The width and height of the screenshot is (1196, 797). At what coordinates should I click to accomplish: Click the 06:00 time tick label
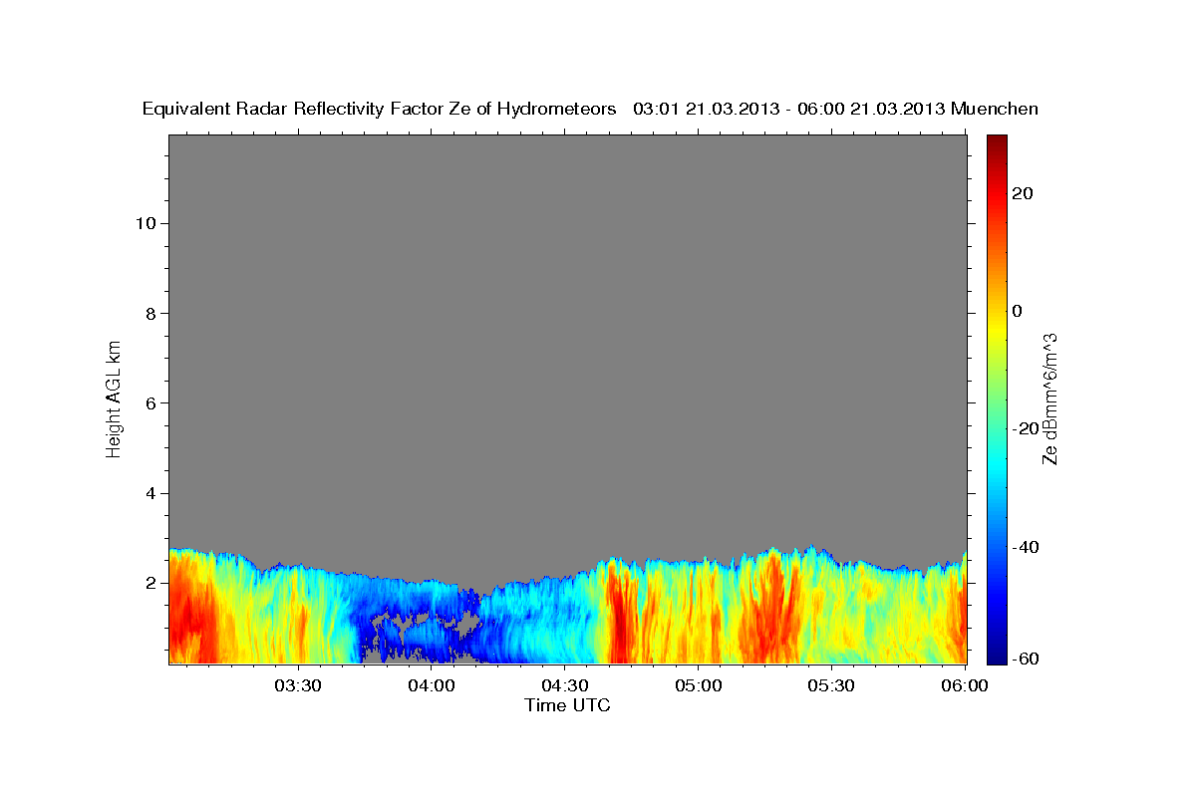pyautogui.click(x=964, y=686)
